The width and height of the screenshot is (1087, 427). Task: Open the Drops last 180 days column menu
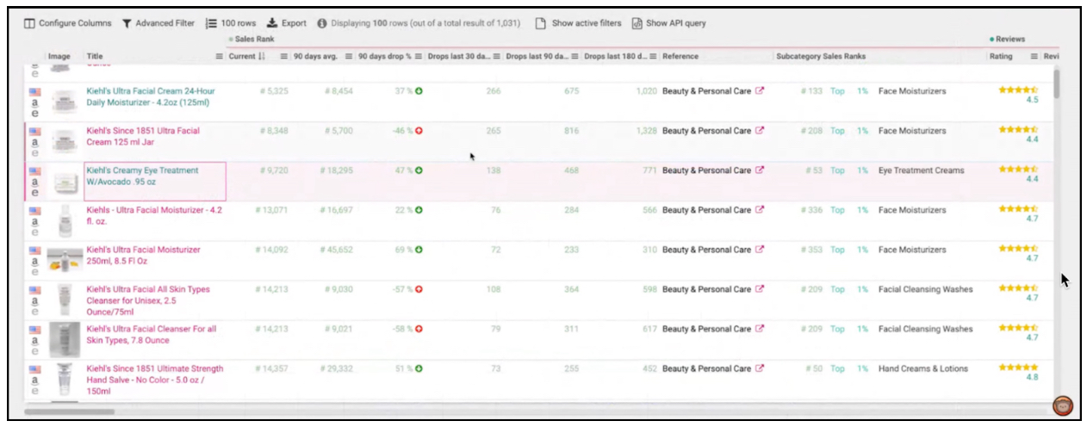point(654,57)
